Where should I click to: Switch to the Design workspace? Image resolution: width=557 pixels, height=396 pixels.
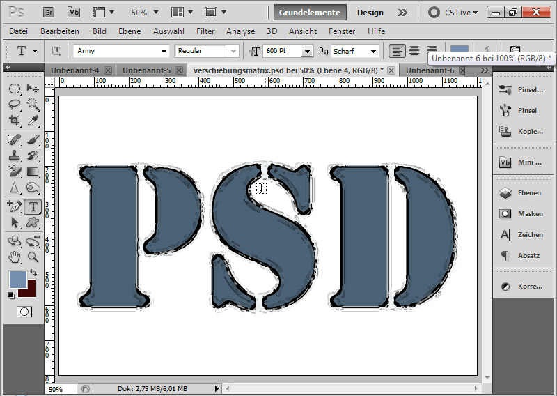pyautogui.click(x=370, y=13)
